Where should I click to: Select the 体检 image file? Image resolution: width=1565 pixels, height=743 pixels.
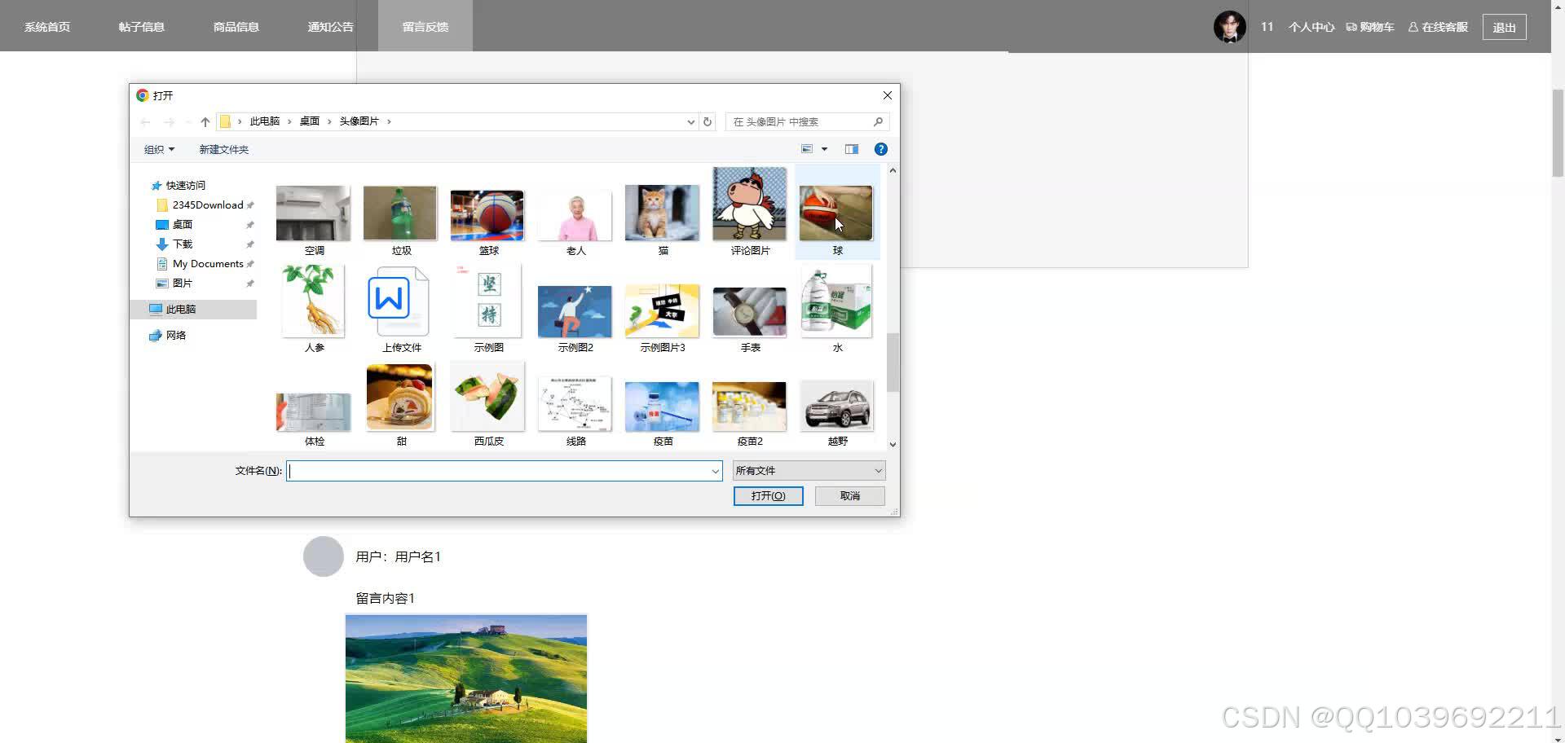[x=314, y=412]
